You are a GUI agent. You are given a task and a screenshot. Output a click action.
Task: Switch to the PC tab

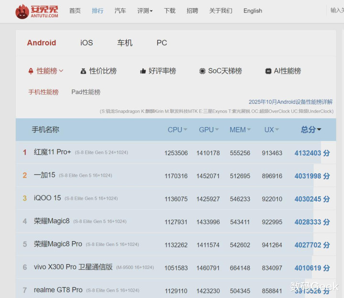[x=162, y=43]
